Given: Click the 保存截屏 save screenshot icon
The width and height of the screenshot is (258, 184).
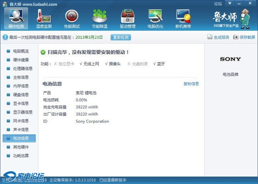Looking at the screenshot, I should 236,37.
